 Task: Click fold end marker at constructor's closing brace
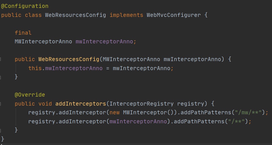tap(1, 77)
